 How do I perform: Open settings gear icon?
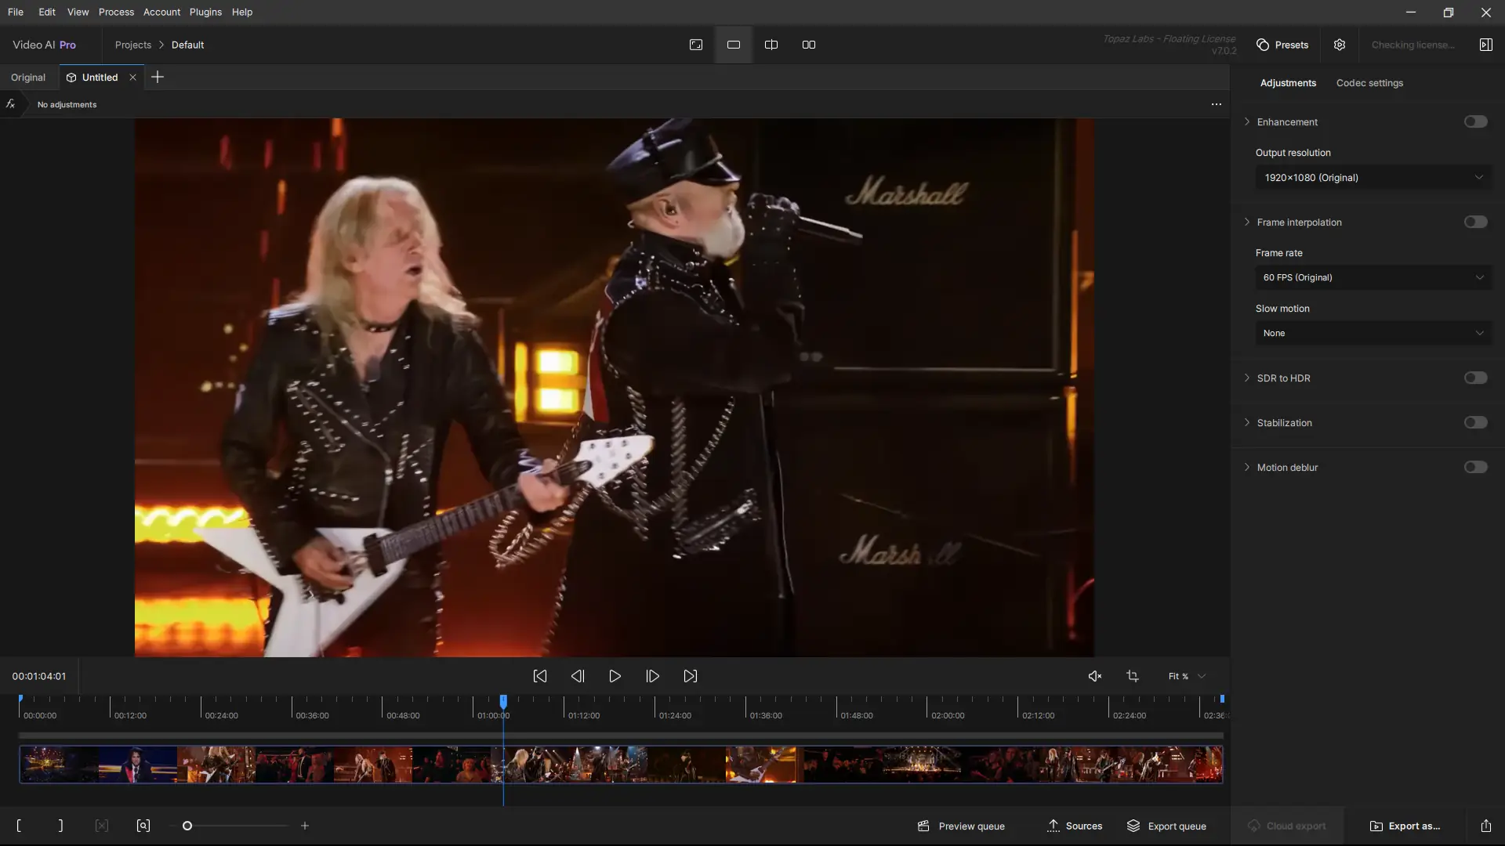[x=1340, y=45]
